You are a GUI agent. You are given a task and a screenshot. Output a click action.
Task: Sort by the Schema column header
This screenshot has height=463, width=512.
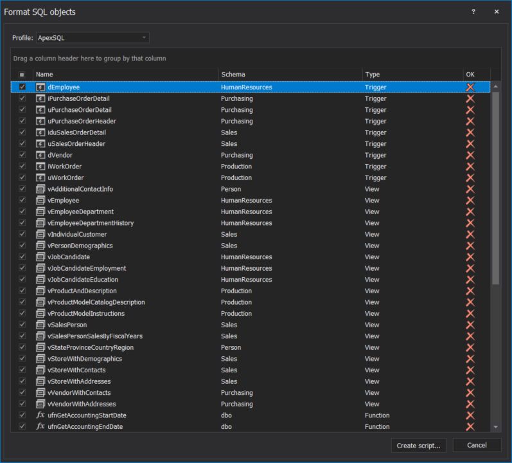[290, 75]
